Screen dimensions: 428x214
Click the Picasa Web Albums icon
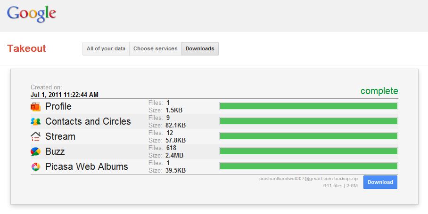36,166
